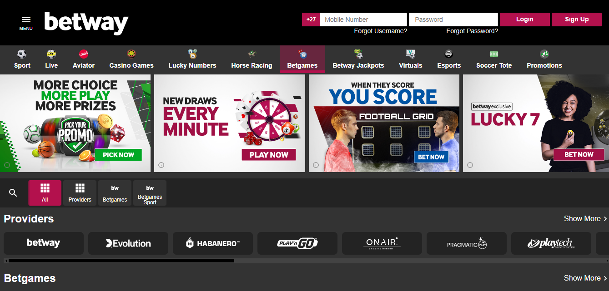Click info icon on Lucky 7 banner

point(470,165)
